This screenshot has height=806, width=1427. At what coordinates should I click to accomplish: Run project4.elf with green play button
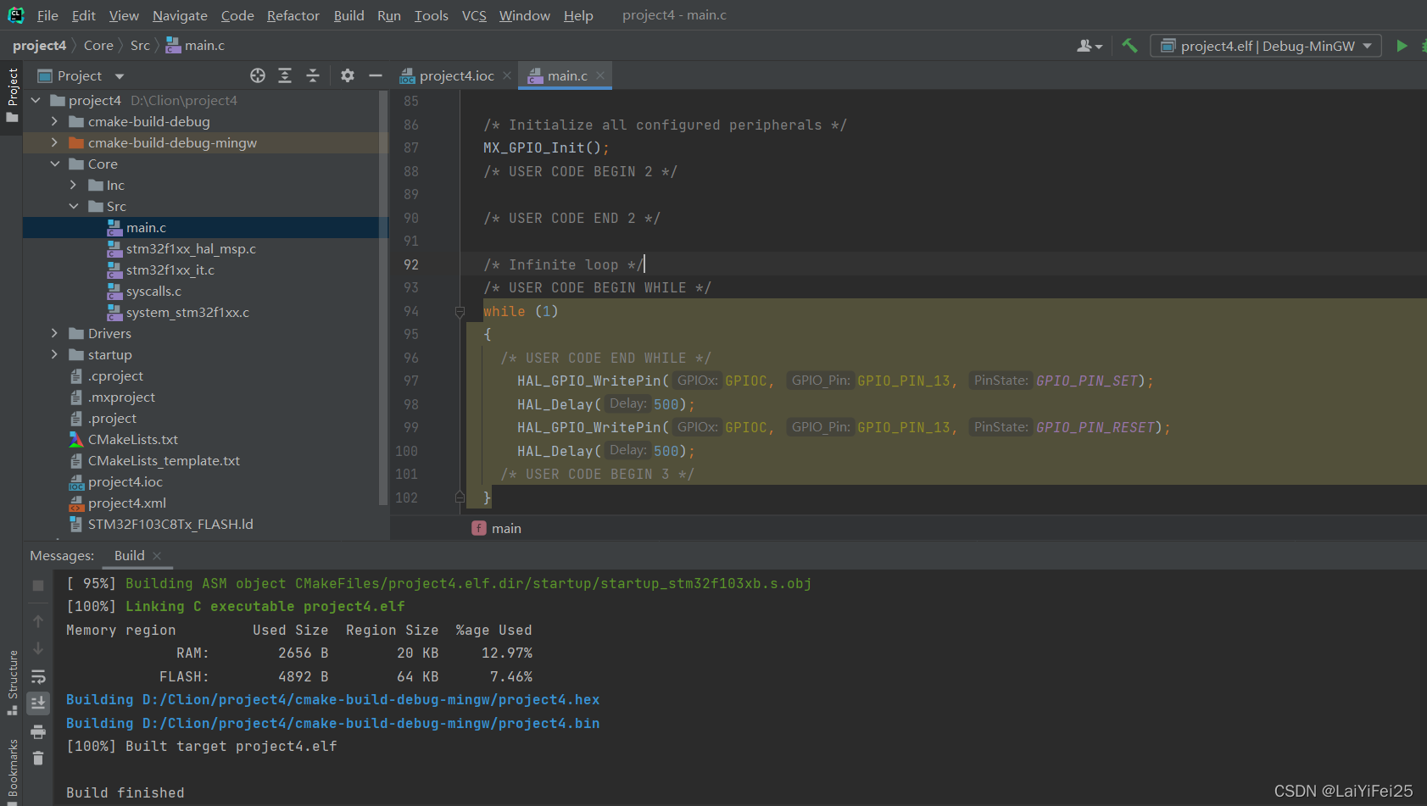[x=1402, y=46]
